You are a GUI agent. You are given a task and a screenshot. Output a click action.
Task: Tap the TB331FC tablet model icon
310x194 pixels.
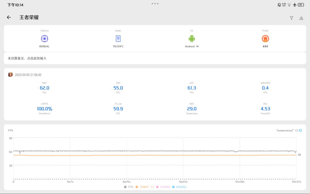click(118, 39)
